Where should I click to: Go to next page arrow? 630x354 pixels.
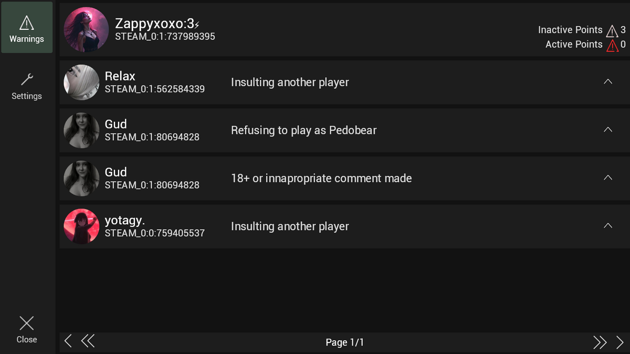[x=620, y=342]
